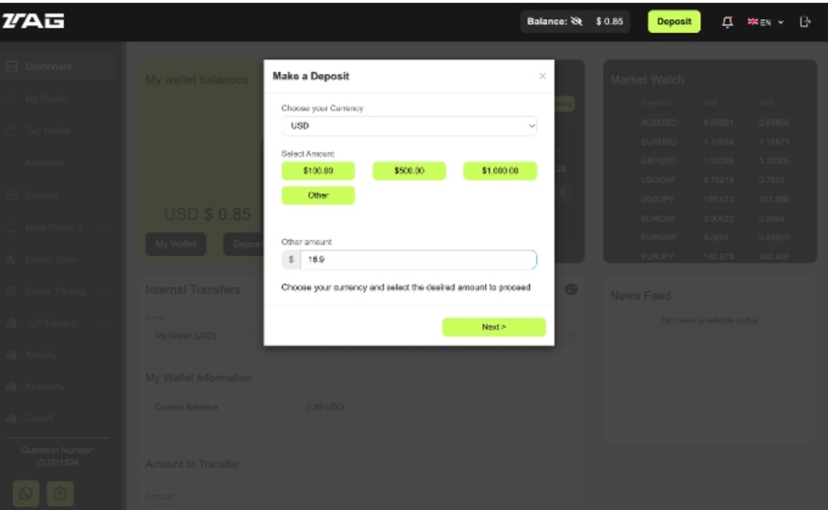Click the help icon beside WhatsApp
This screenshot has height=510, width=828.
pos(59,494)
